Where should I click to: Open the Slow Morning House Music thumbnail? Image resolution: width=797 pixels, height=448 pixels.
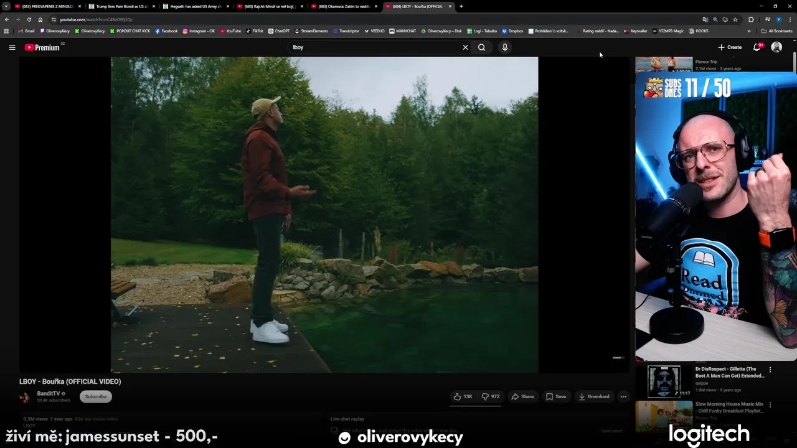click(x=664, y=415)
